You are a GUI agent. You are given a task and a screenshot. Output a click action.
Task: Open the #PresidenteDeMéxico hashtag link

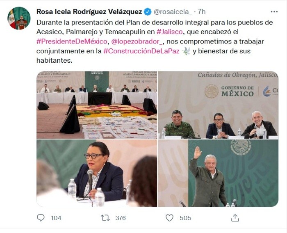[x=72, y=41]
